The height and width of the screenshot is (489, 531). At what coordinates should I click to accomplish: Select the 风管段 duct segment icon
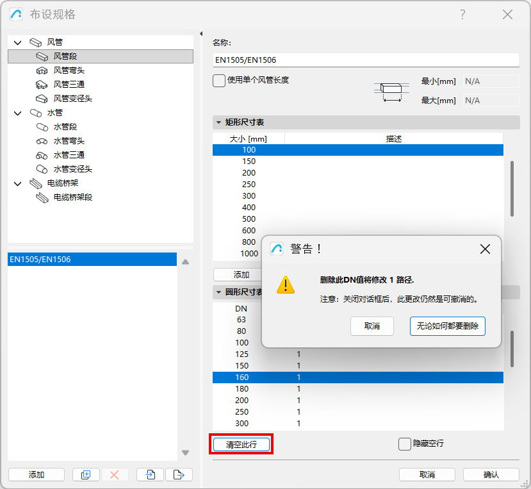(42, 56)
